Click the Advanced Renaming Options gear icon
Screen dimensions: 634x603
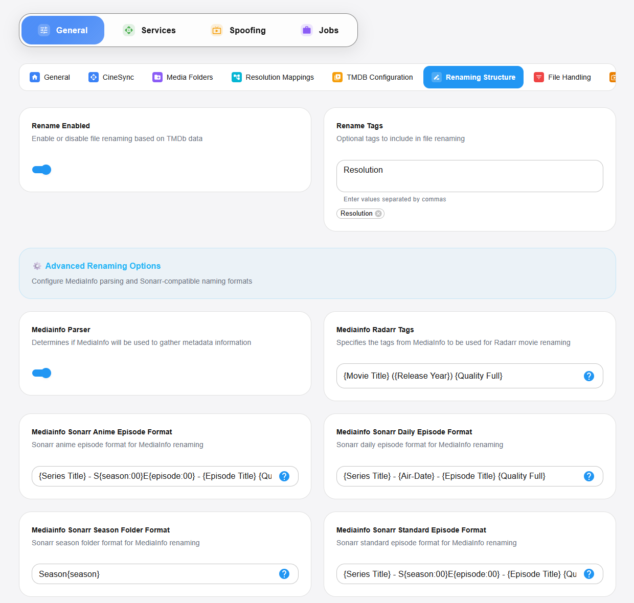coord(37,266)
